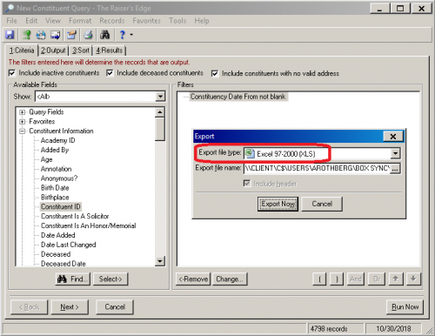Toggle Include deceased constituents checkbox
Viewport: 435px width, 336px height.
tap(110, 73)
